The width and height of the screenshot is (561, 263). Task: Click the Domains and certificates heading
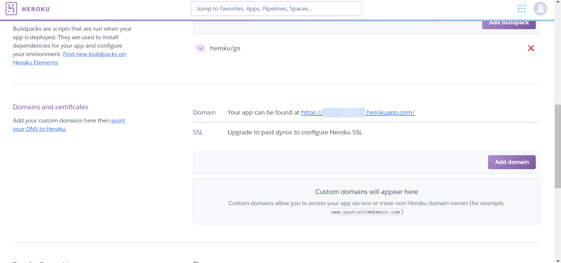[x=50, y=107]
